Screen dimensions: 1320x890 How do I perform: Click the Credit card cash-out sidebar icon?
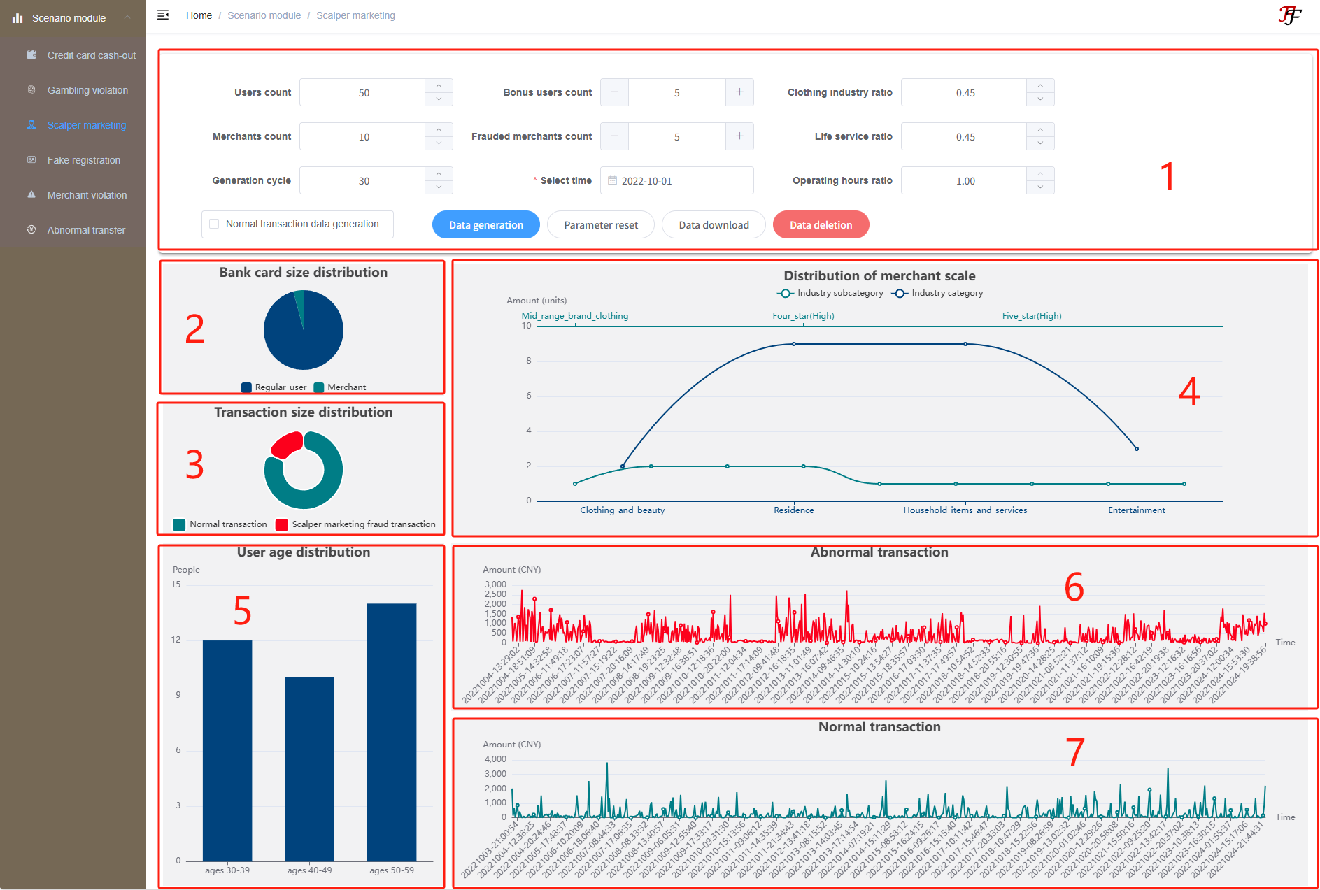coord(31,55)
